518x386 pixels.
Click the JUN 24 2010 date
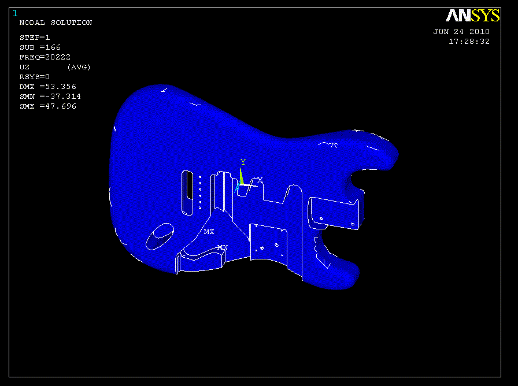point(461,32)
